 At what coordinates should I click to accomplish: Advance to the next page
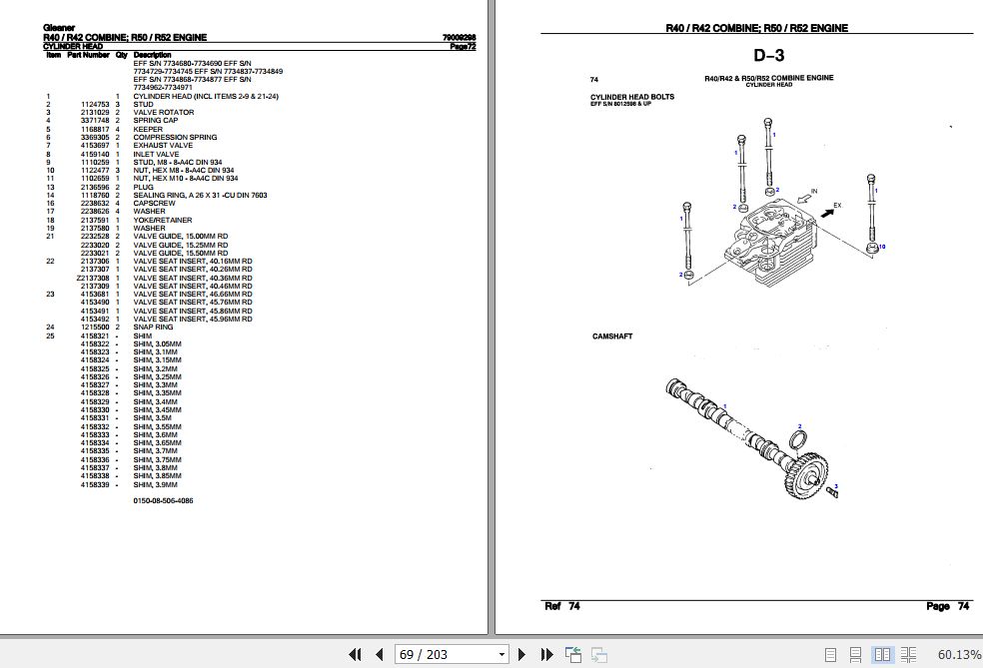522,653
